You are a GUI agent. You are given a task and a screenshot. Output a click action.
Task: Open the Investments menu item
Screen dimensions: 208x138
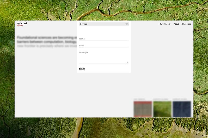coord(165,24)
